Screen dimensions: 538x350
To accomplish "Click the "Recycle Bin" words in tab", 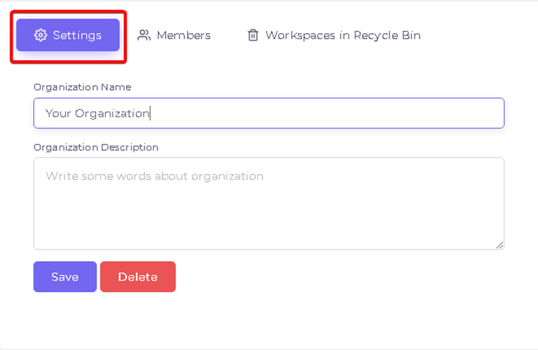I will click(387, 35).
